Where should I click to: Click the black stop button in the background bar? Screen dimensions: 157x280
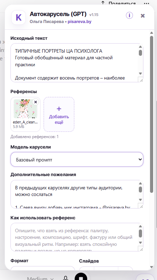(x=81, y=276)
